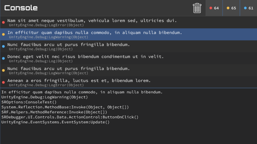Toggle error filter showing 64

tap(214, 8)
